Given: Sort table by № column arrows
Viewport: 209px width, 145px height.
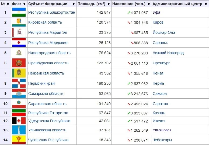Looking at the screenshot, I should 8,4.
